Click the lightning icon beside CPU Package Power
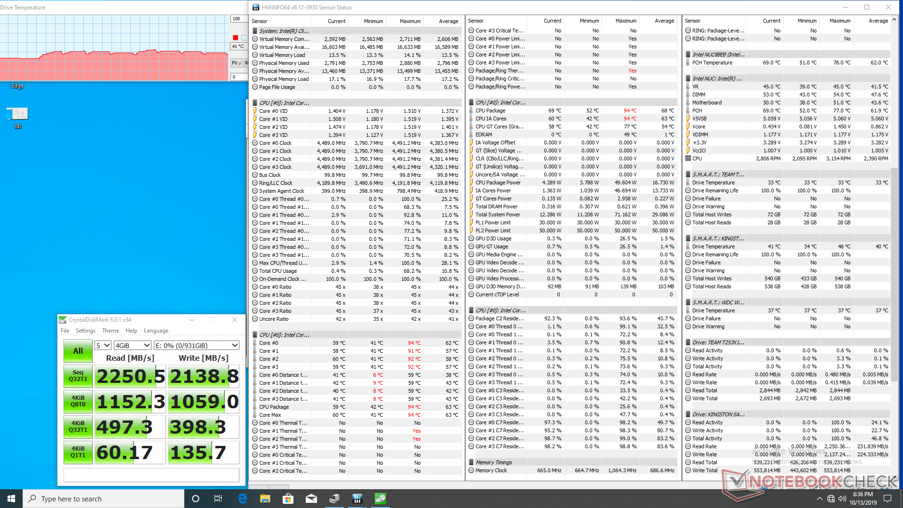This screenshot has width=903, height=508. [x=471, y=183]
